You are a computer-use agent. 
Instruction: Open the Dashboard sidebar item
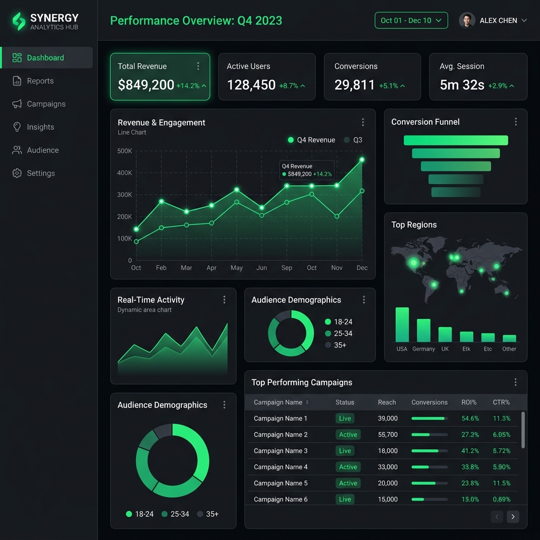(47, 57)
